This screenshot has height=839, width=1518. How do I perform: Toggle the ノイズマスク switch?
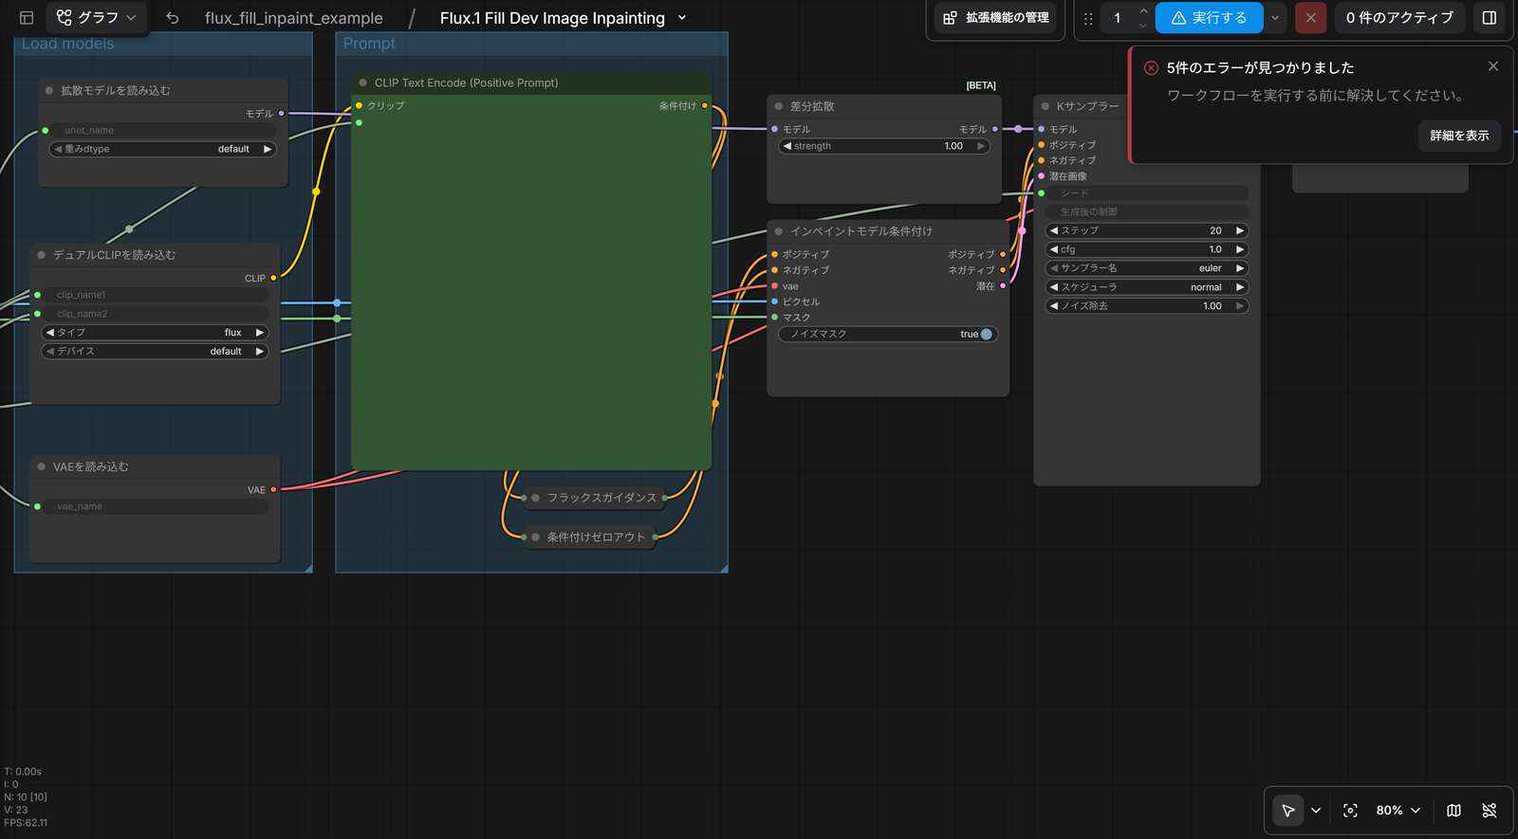(x=987, y=334)
